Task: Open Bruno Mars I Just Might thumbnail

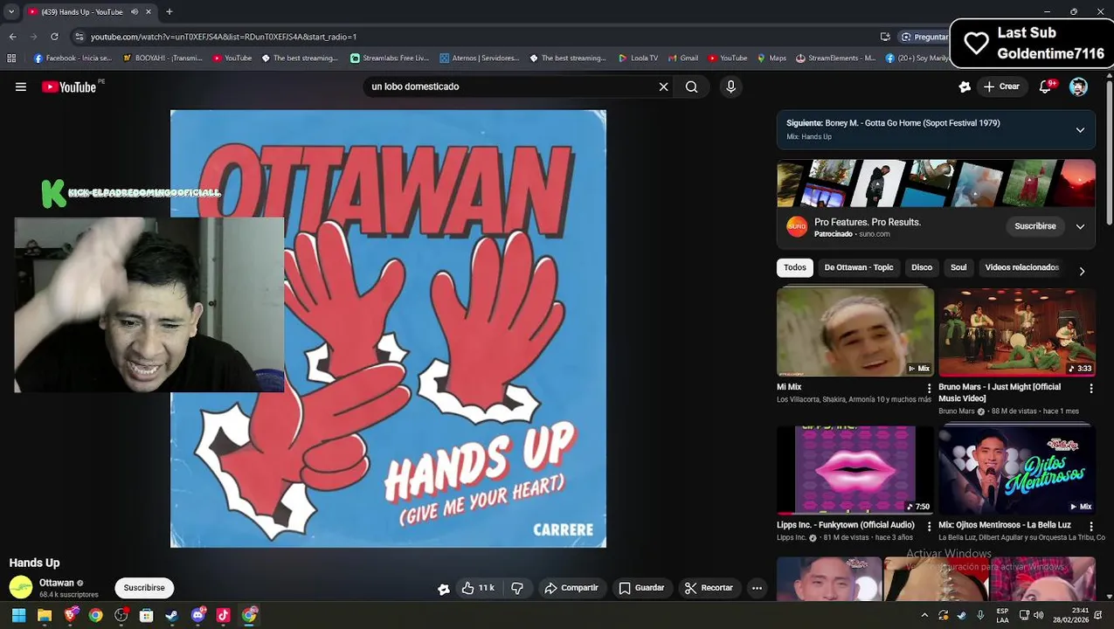Action: (x=1017, y=332)
